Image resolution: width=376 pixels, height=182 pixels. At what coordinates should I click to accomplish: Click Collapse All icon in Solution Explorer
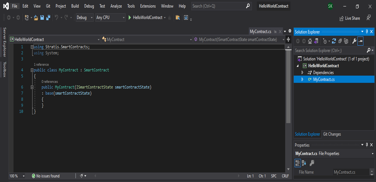click(x=340, y=41)
